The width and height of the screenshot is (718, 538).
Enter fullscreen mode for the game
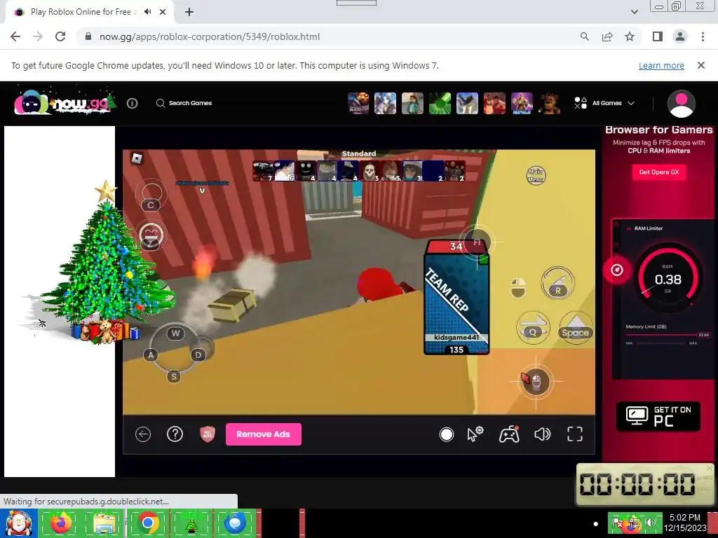coord(575,434)
